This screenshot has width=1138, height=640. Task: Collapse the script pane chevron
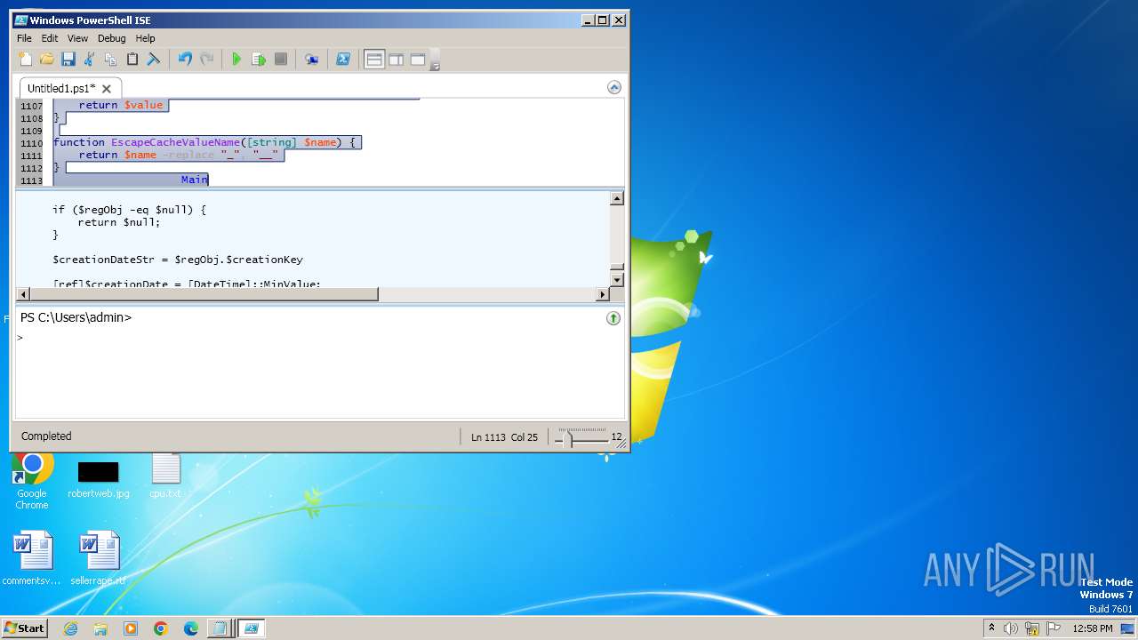coord(613,87)
